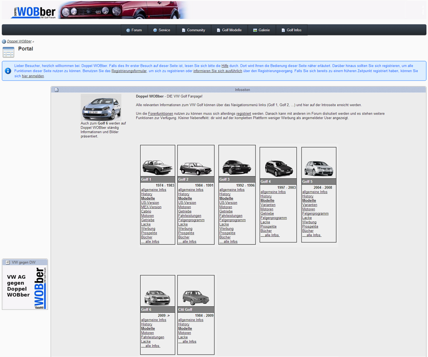
Task: Click 'informieren Sie sich ausführlich' link
Action: click(218, 71)
